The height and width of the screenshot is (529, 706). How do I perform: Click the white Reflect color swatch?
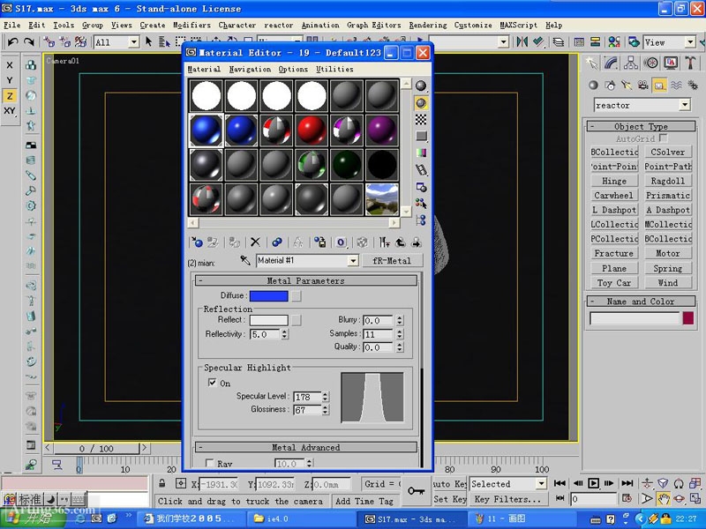pyautogui.click(x=269, y=320)
